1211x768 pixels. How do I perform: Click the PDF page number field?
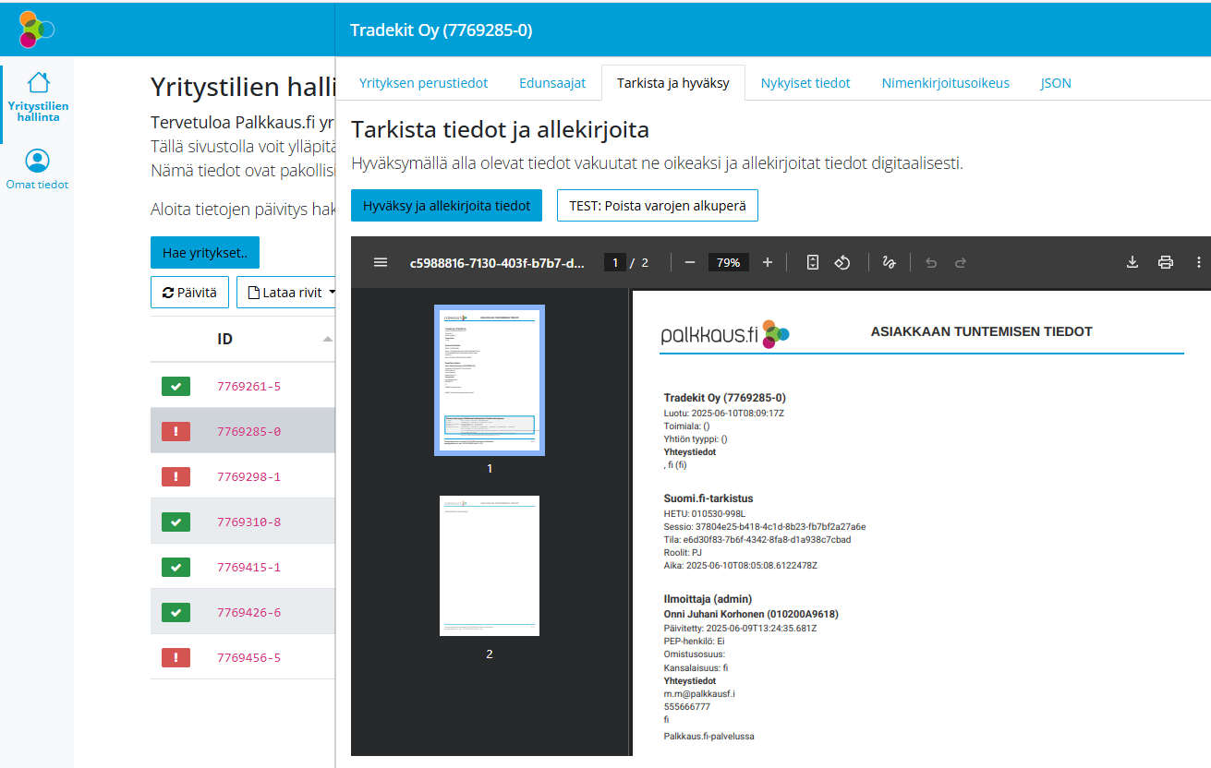pyautogui.click(x=614, y=262)
